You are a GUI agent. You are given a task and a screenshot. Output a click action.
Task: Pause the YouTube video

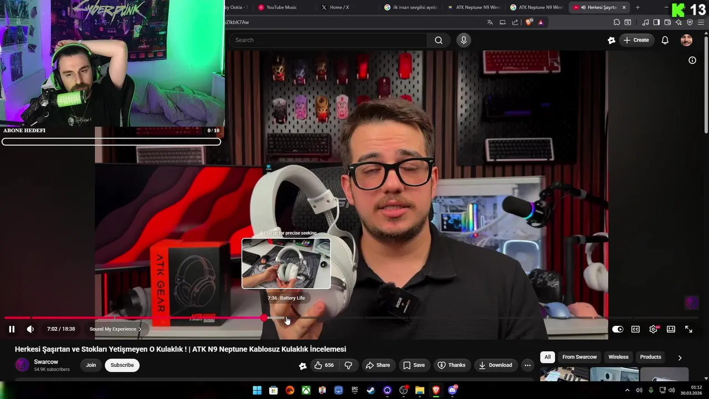12,329
